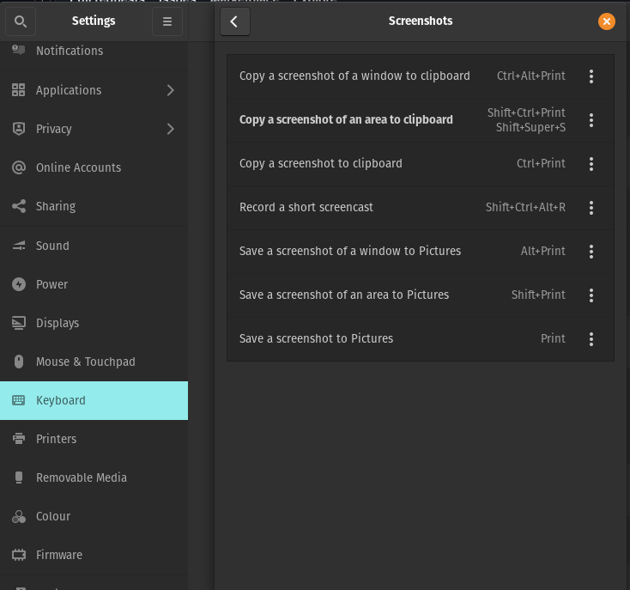Edit shortcut Copy a screenshot of a window to clipboard
Screen dimensions: 630x590
click(421, 76)
